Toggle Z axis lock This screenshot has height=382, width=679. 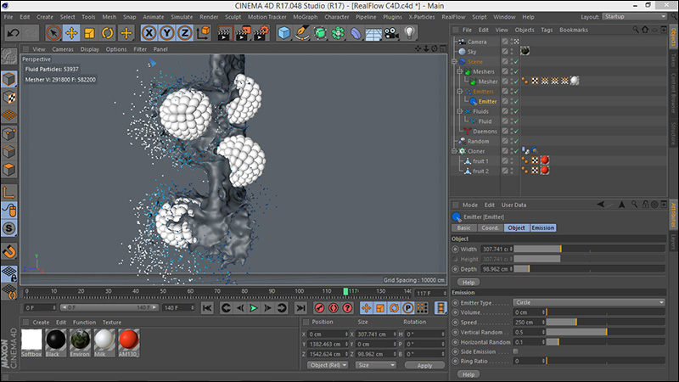(x=185, y=33)
